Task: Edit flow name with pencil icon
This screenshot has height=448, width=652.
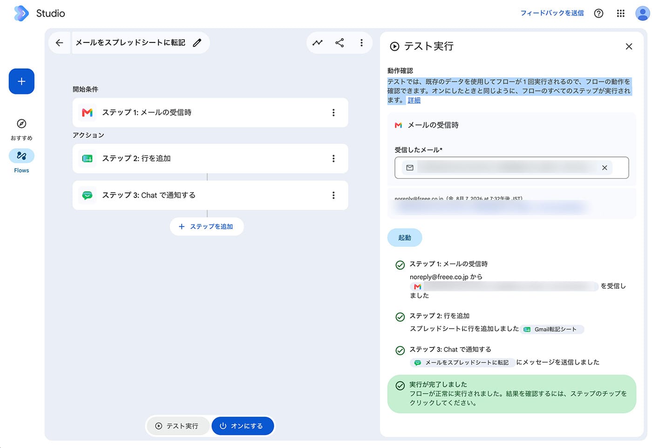Action: click(197, 43)
